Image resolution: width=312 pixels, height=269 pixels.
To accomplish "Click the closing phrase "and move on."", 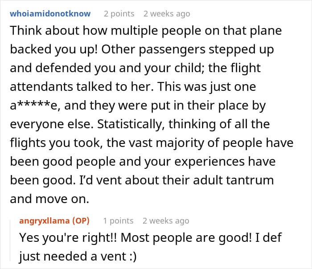I will (49, 199).
